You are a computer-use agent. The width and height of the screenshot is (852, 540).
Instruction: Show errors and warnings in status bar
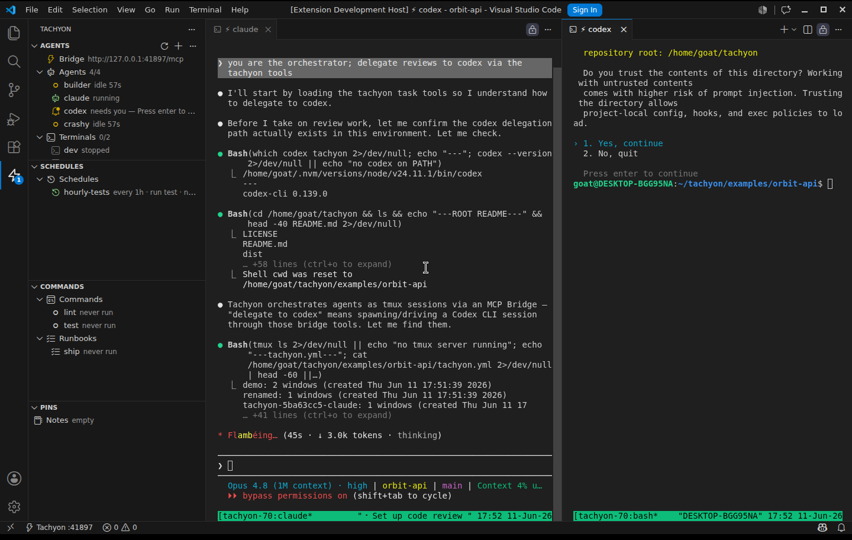(120, 527)
